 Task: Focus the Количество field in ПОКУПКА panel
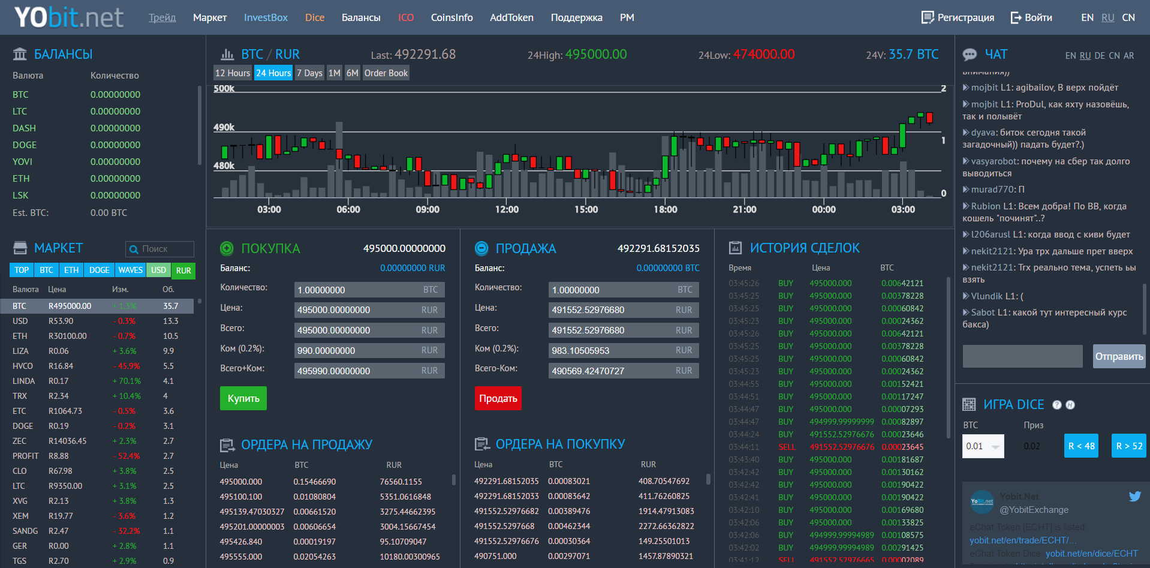coord(369,290)
